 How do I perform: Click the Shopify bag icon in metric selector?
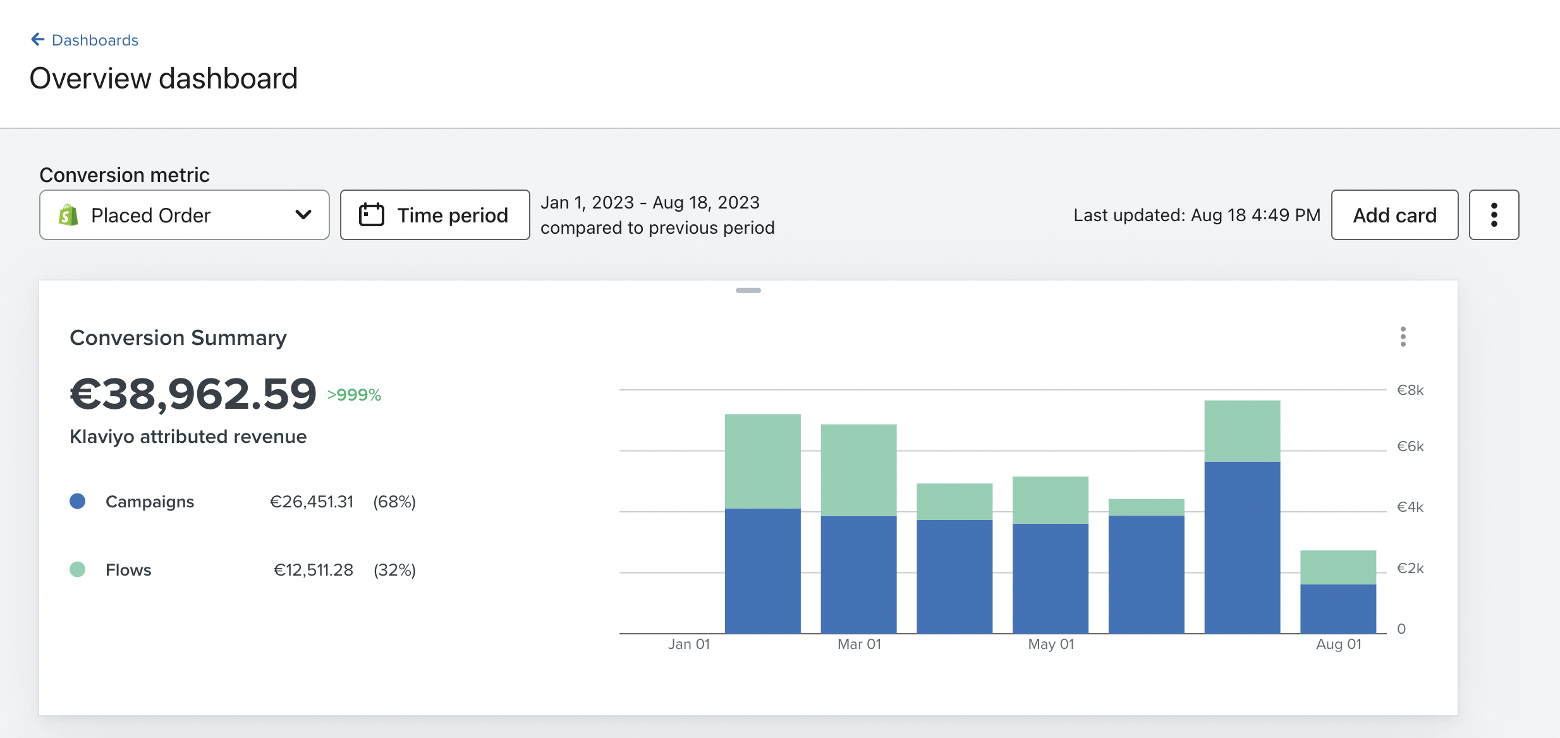click(x=68, y=215)
